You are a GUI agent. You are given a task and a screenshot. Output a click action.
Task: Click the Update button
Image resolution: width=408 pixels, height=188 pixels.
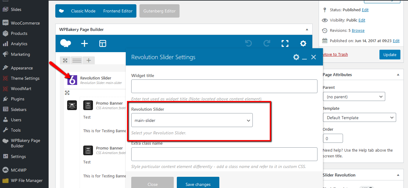(390, 55)
